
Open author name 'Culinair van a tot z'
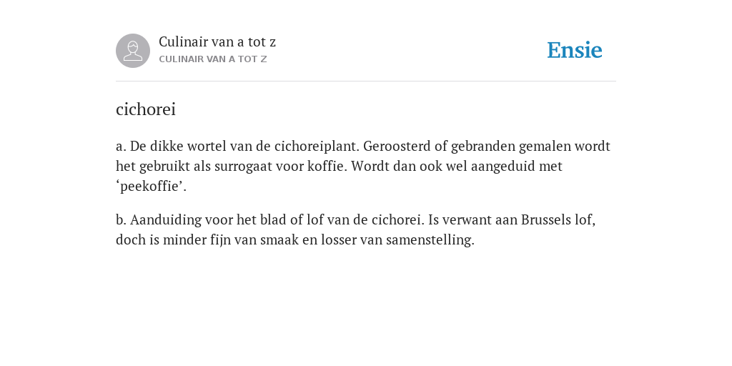(x=217, y=42)
